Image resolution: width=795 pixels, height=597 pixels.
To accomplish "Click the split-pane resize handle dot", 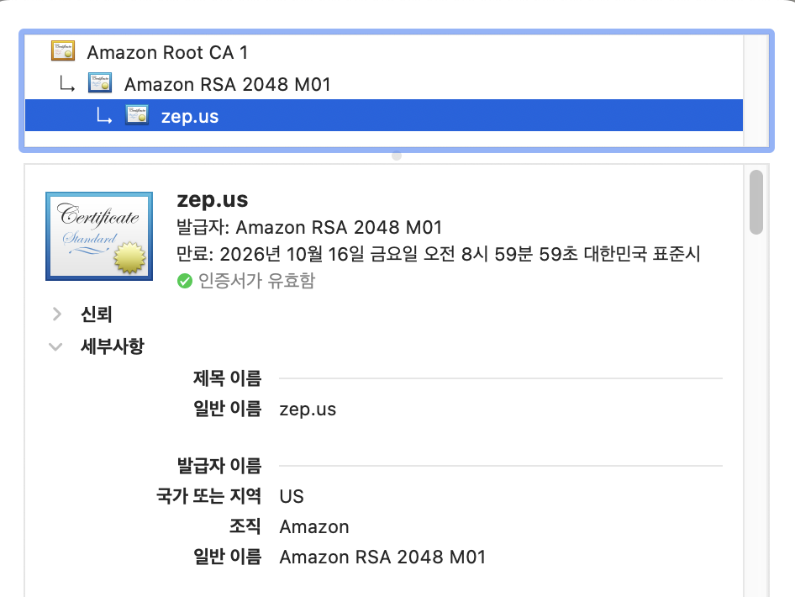I will [x=397, y=156].
